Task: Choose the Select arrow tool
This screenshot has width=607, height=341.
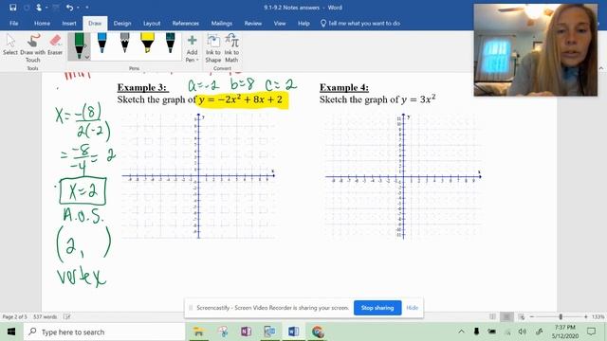Action: (10, 45)
